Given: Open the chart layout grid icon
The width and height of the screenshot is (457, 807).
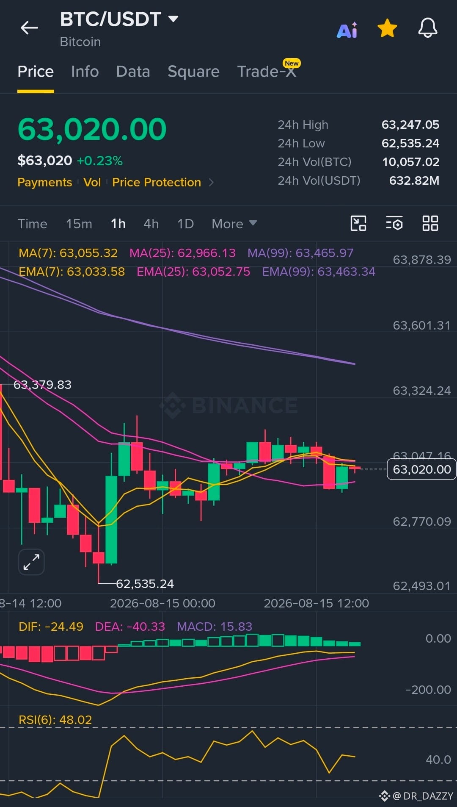Looking at the screenshot, I should pyautogui.click(x=430, y=223).
